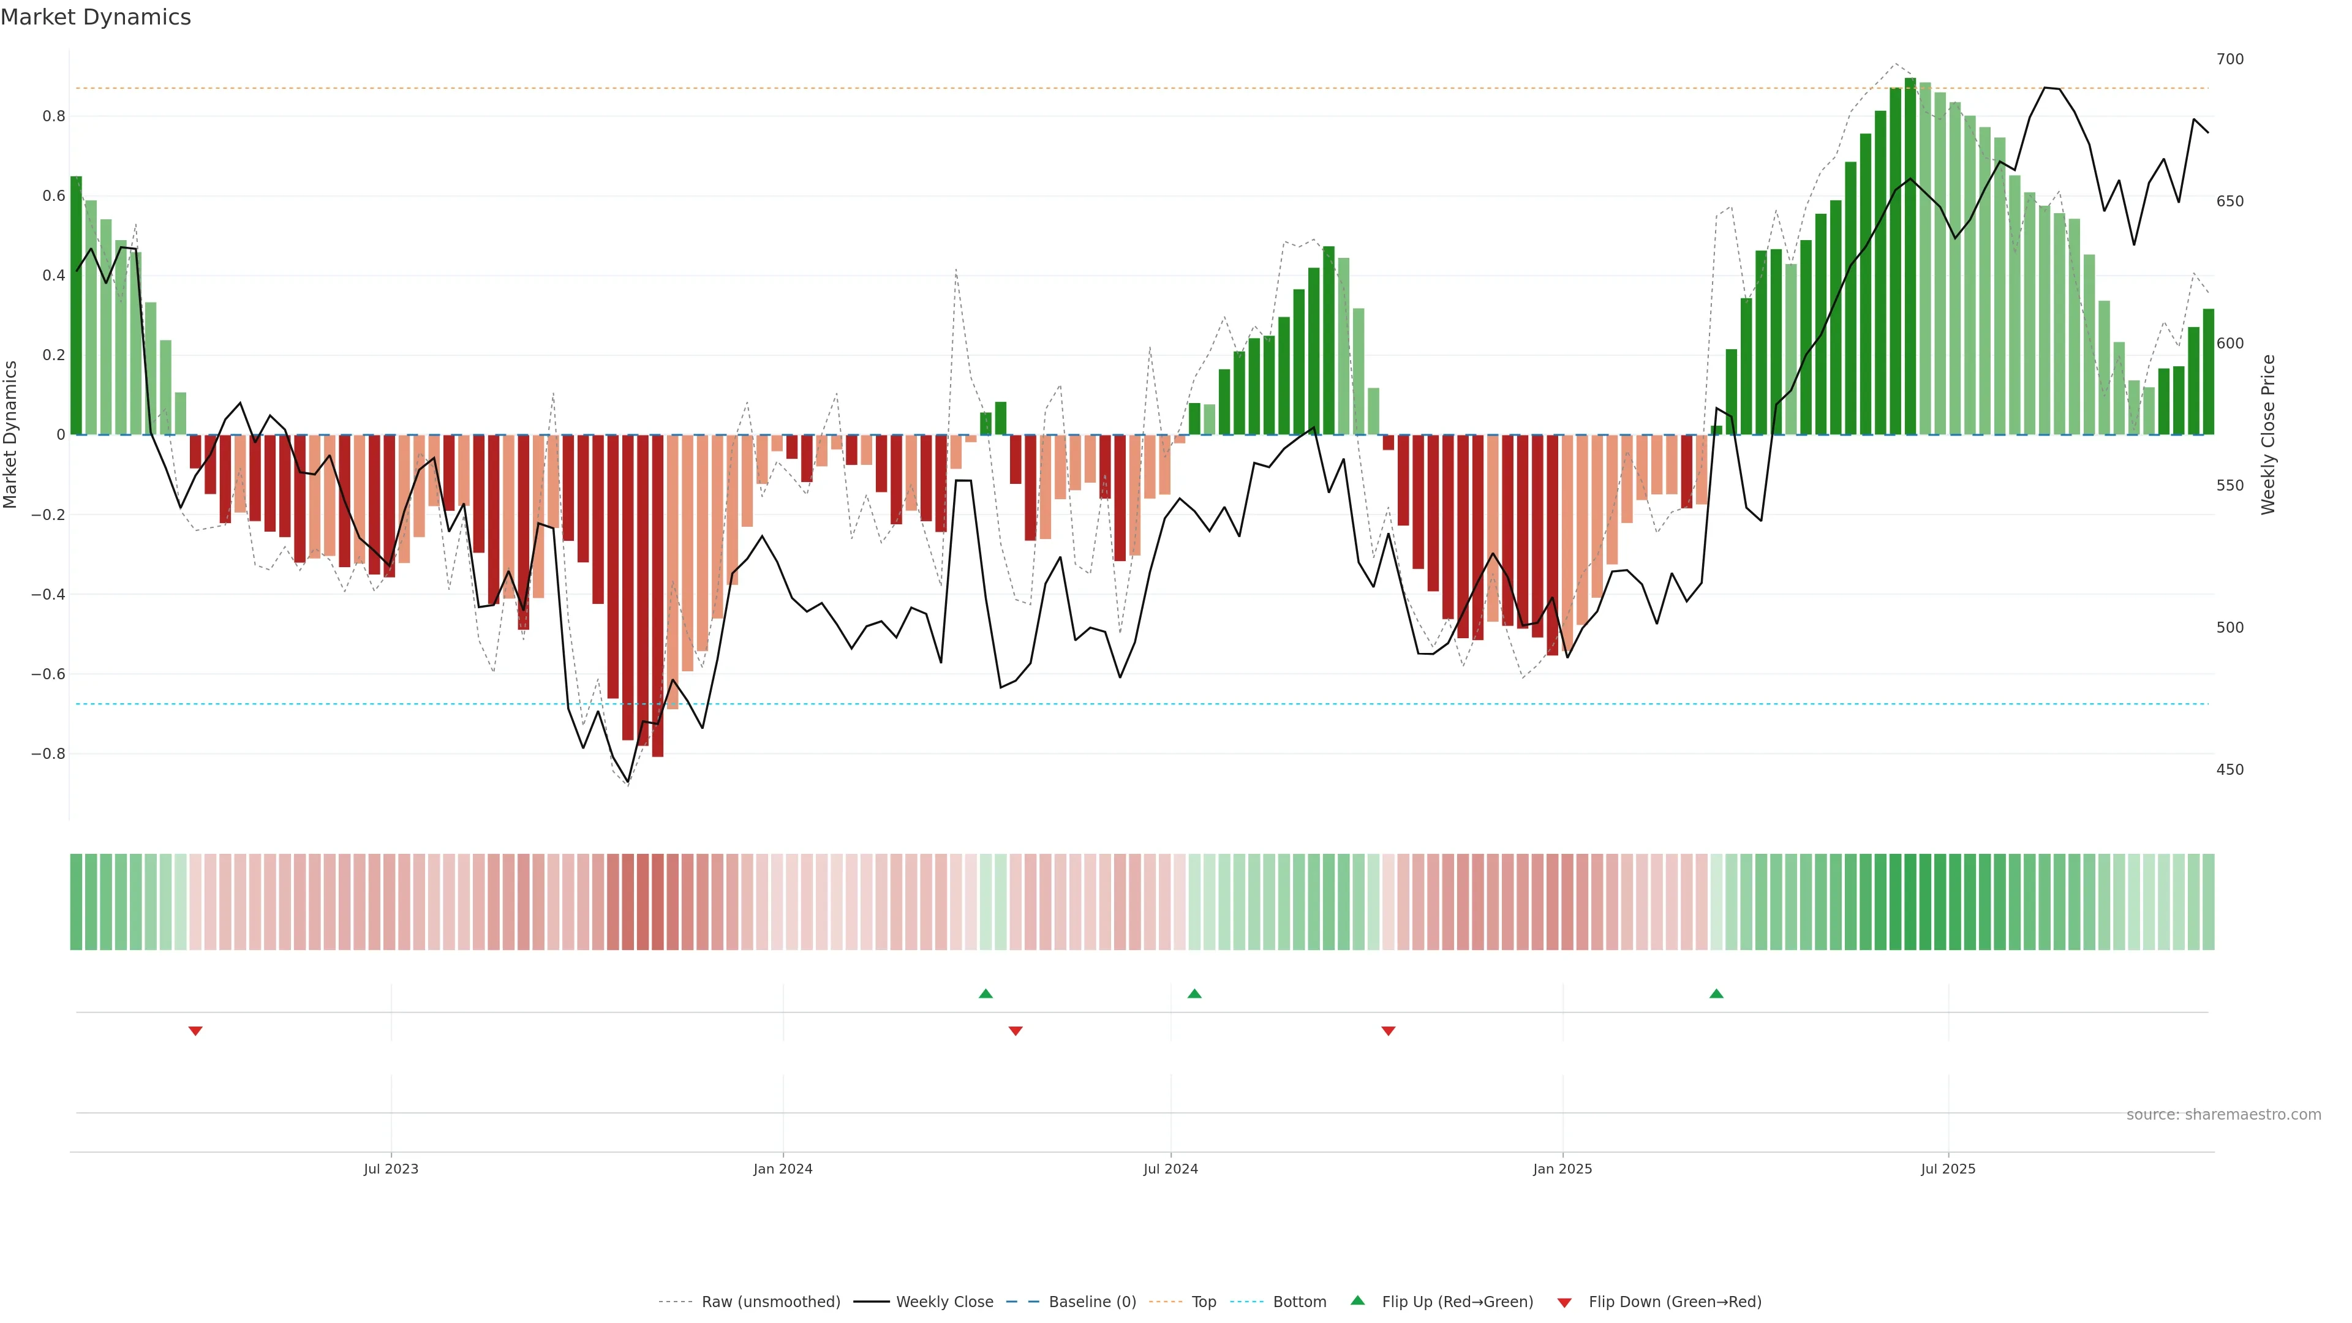Click the first red flip-down triangle marker
The image size is (2352, 1323).
point(195,1031)
